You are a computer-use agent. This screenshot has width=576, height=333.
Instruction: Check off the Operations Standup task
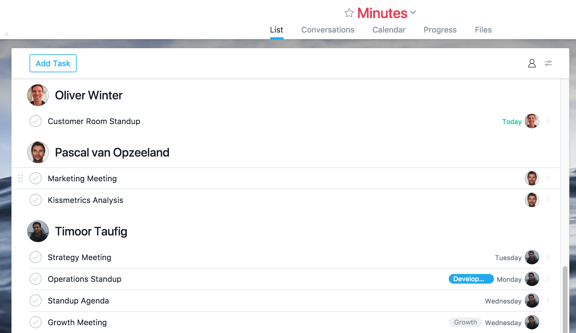[x=36, y=279]
